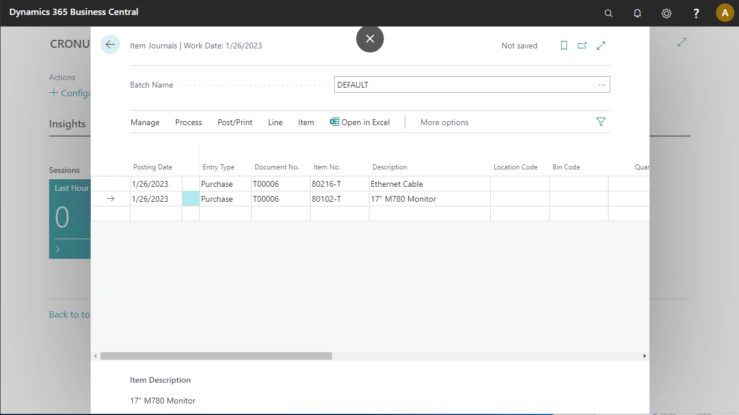Select row with the arrow indicator for 80102-T

coord(111,199)
